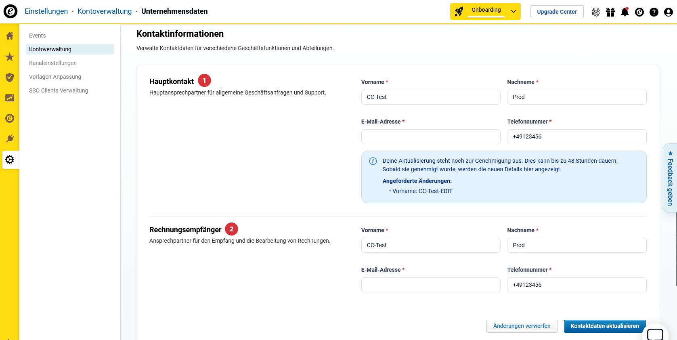
Task: Open the analytics chart sidebar icon
Action: click(10, 98)
